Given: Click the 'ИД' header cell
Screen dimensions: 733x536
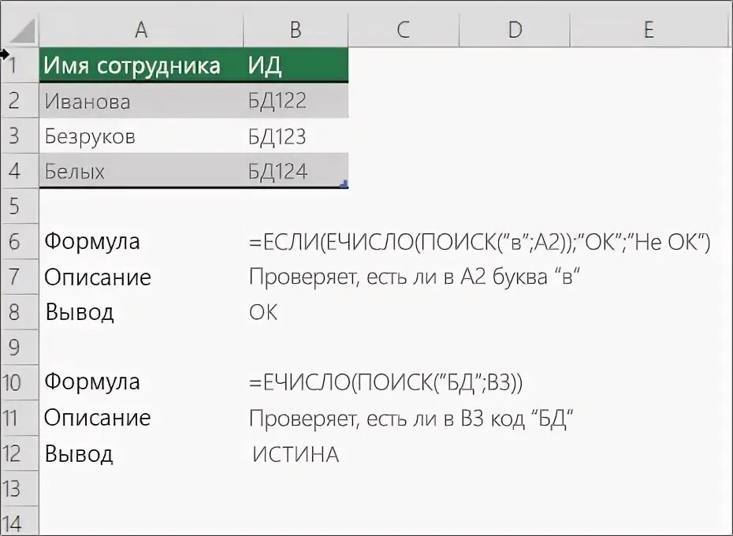Looking at the screenshot, I should (296, 65).
